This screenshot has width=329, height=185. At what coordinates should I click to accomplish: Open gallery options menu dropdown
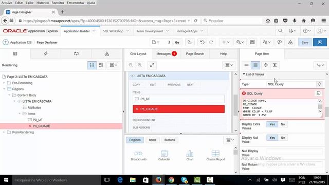pos(230,140)
